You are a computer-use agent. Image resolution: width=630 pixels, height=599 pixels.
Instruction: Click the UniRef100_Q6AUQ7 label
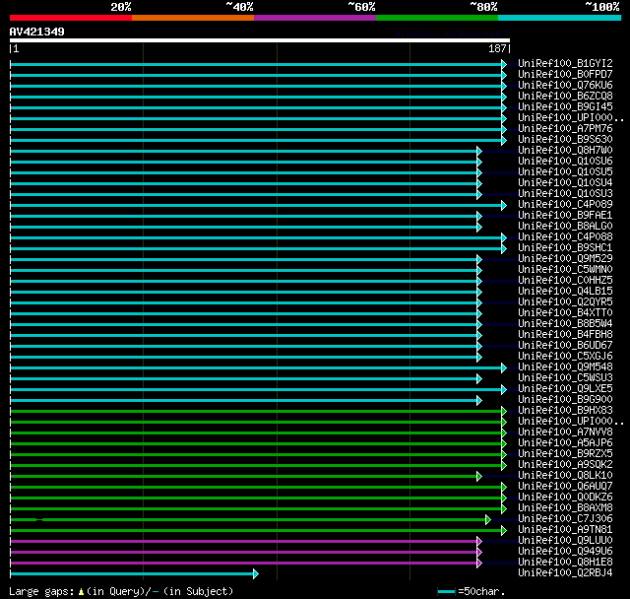pos(565,487)
